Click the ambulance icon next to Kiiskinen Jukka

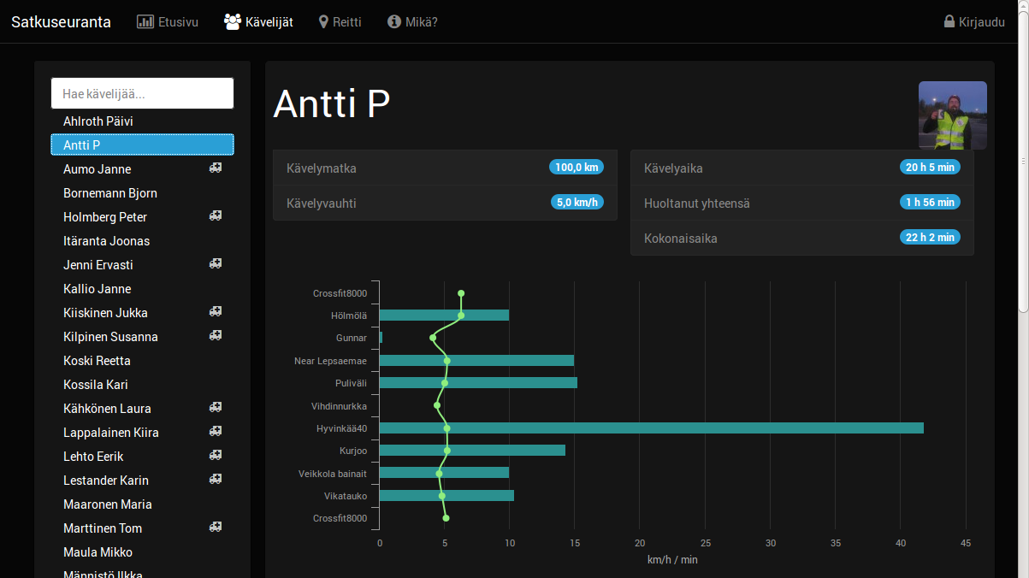point(216,312)
